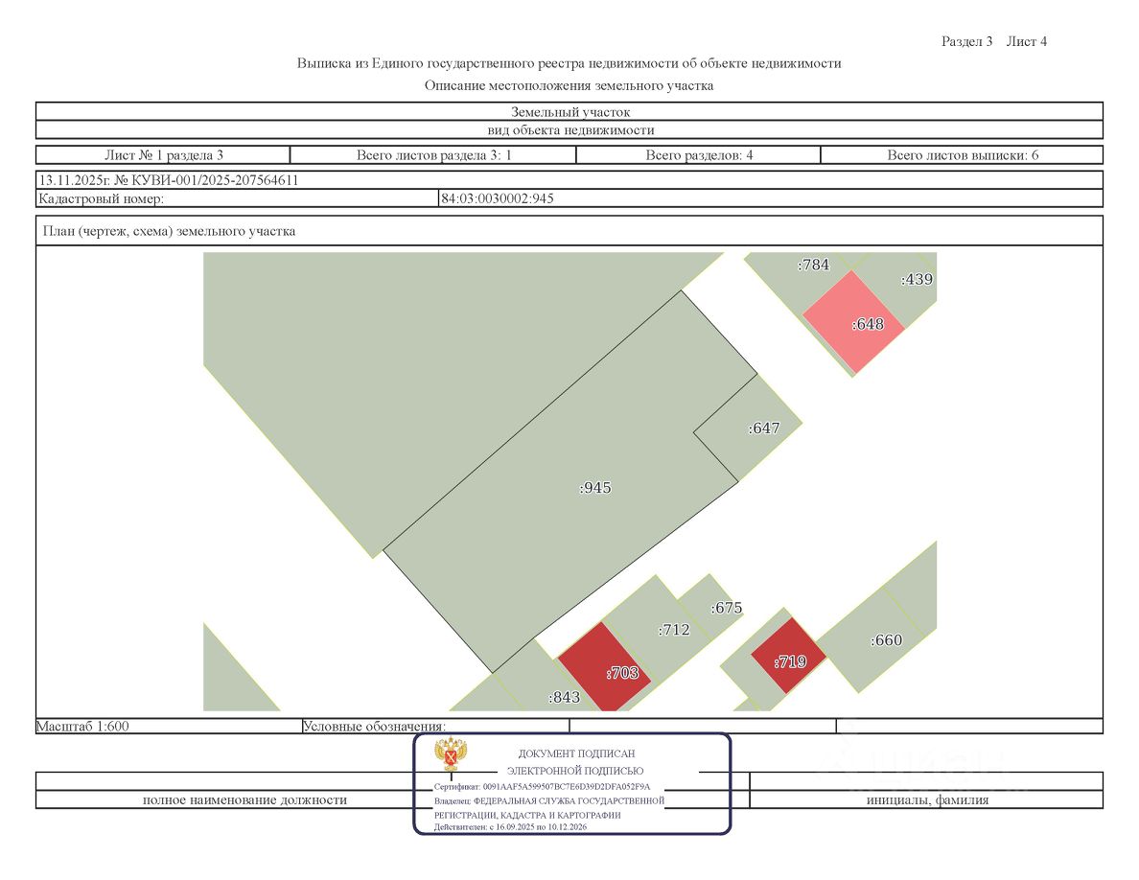Screen dimensions: 1139x880
Task: Click 'Раздел 3' in page header
Action: point(966,41)
